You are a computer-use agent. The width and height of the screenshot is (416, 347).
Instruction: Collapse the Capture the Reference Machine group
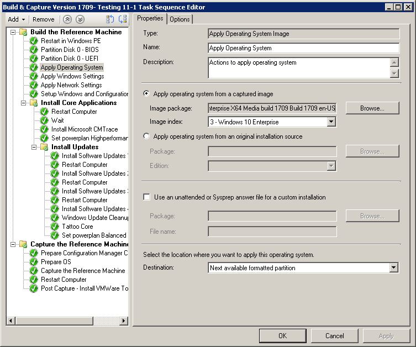[13, 244]
